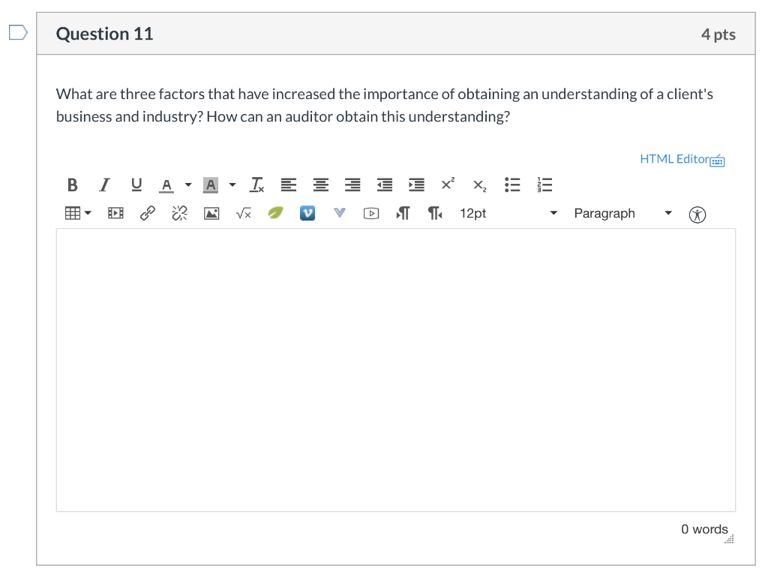Click the light blue V icon
Viewport: 768px width, 583px height.
tap(340, 212)
